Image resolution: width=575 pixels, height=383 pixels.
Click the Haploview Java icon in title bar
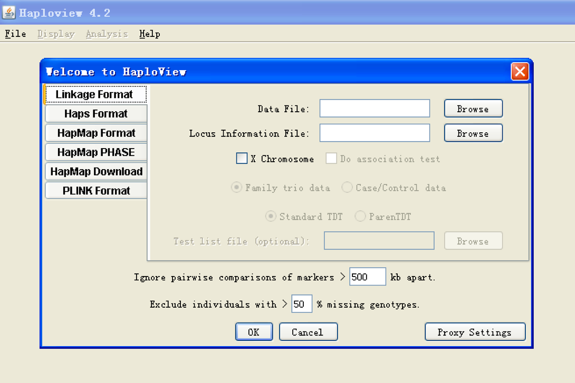click(8, 13)
